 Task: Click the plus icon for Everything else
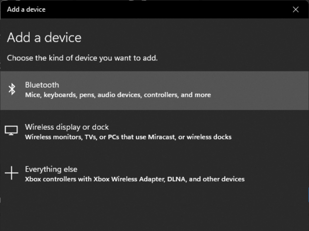11,173
